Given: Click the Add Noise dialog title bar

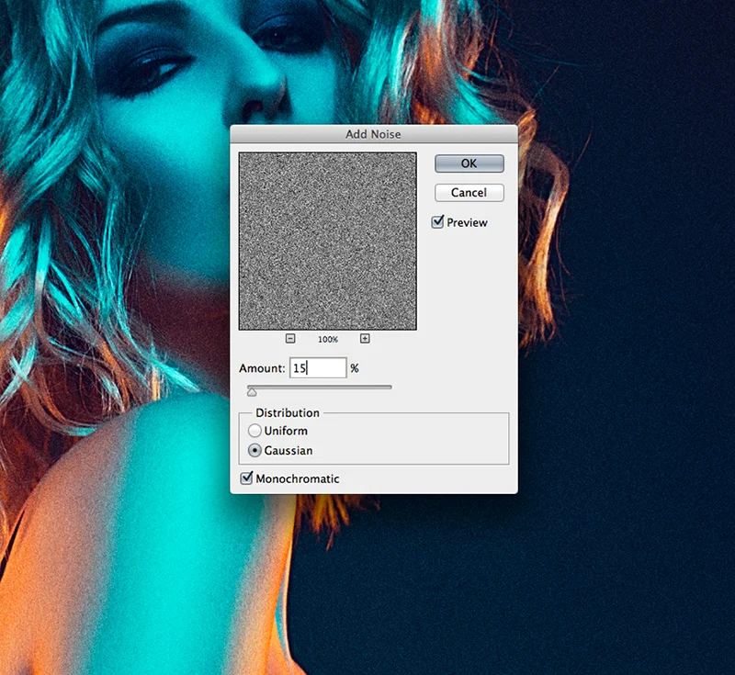Looking at the screenshot, I should [x=374, y=134].
